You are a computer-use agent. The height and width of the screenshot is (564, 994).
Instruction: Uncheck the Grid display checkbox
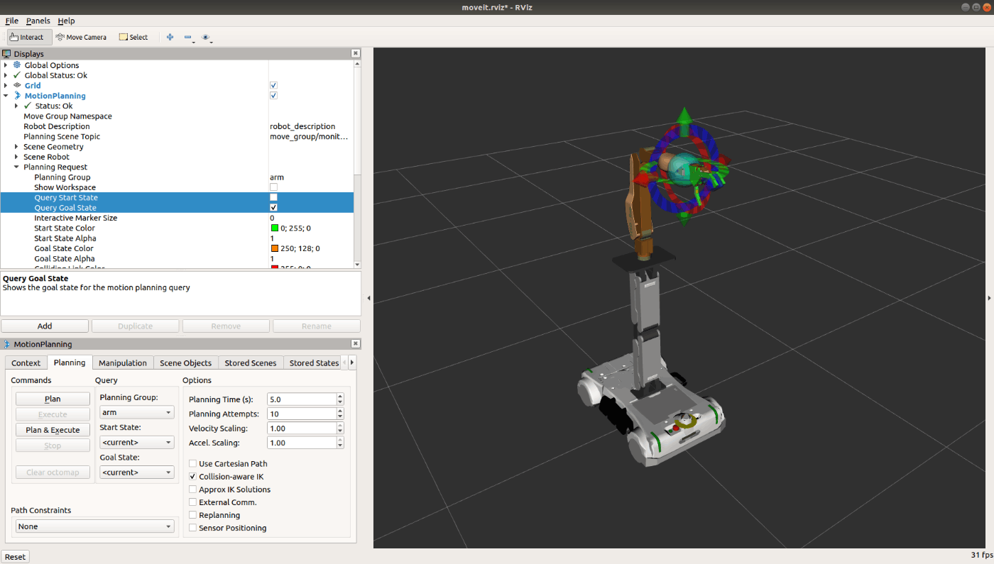273,85
